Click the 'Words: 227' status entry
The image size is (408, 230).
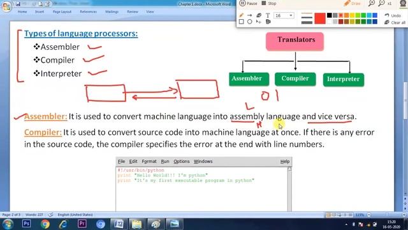(x=34, y=215)
